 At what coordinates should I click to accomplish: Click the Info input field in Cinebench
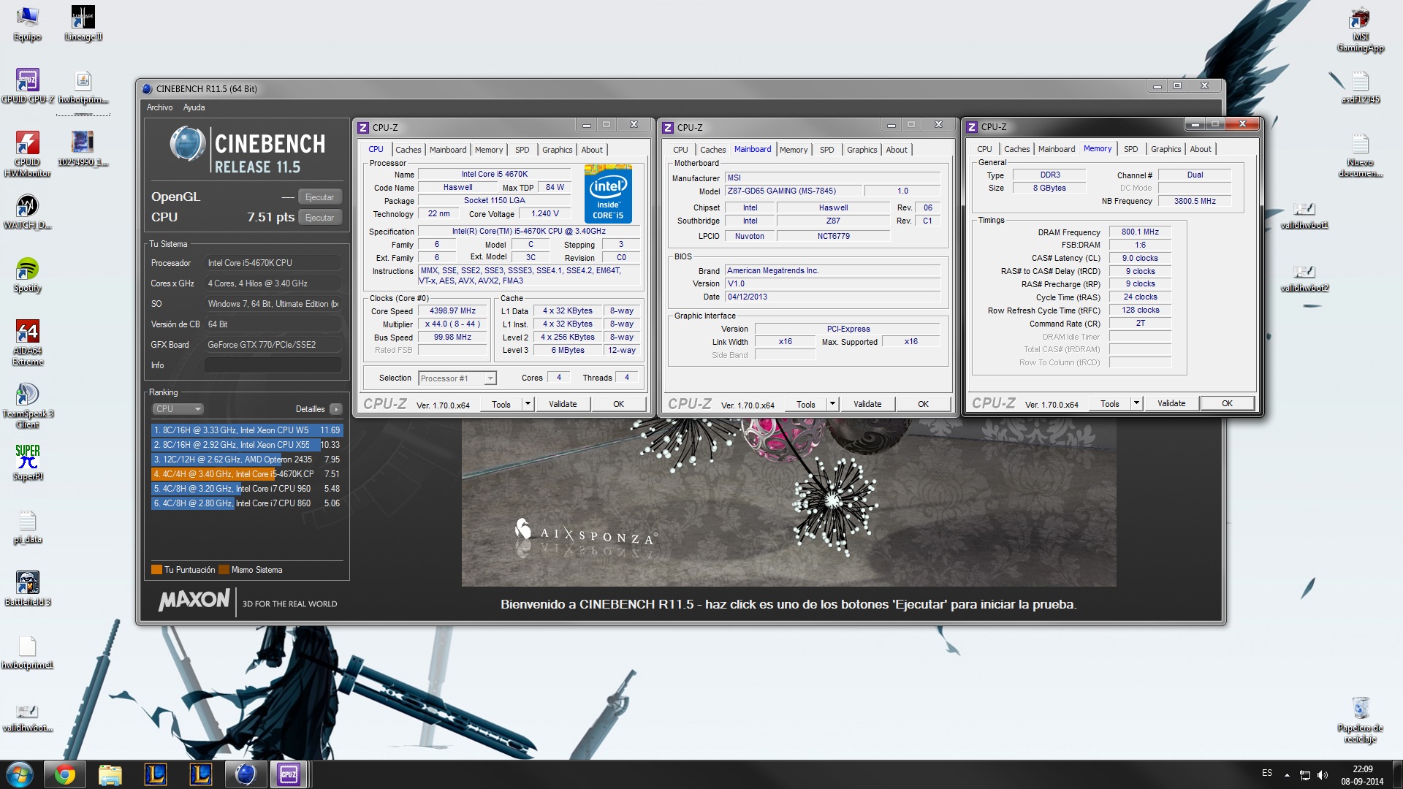click(273, 365)
